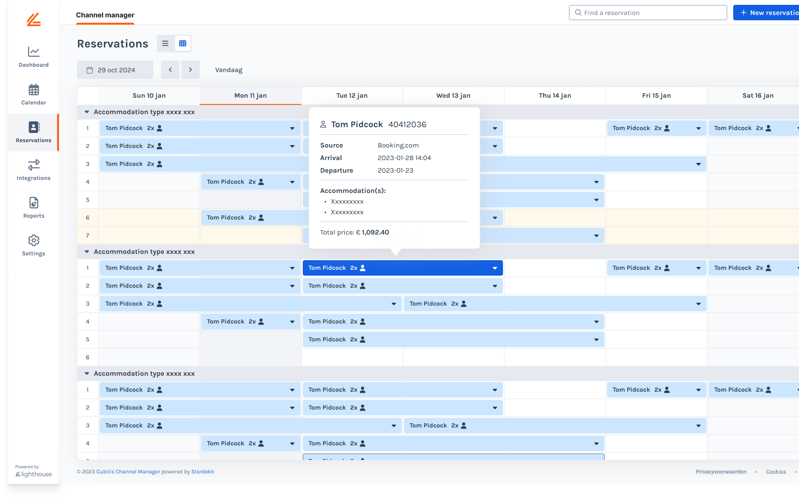Open dropdown on second group row 5 Tuesday reservation
Viewport: 799px width, 500px height.
(x=596, y=340)
